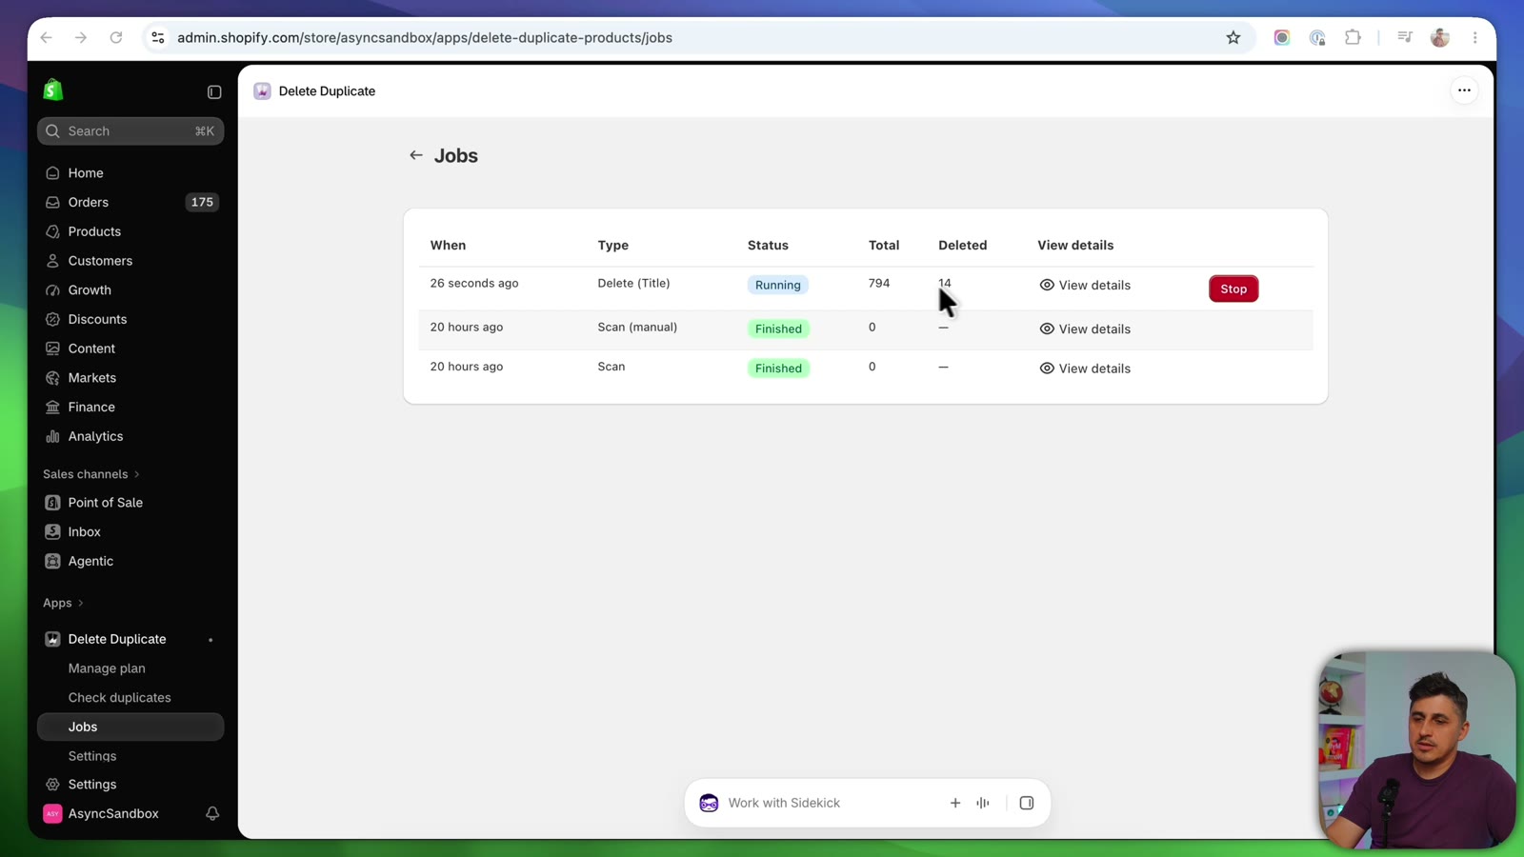1524x857 pixels.
Task: Click the total value 794
Action: coord(879,283)
